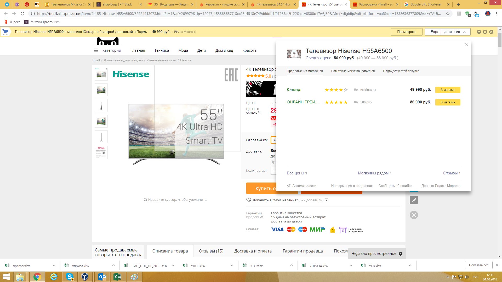Viewport: 502px width, 282px height.
Task: Open the Chrome three-dot menu
Action: pos(496,14)
